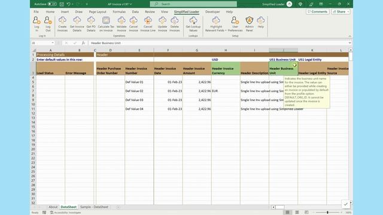The image size is (383, 215).
Task: Click the vertical scroll up arrow
Action: pos(351,50)
